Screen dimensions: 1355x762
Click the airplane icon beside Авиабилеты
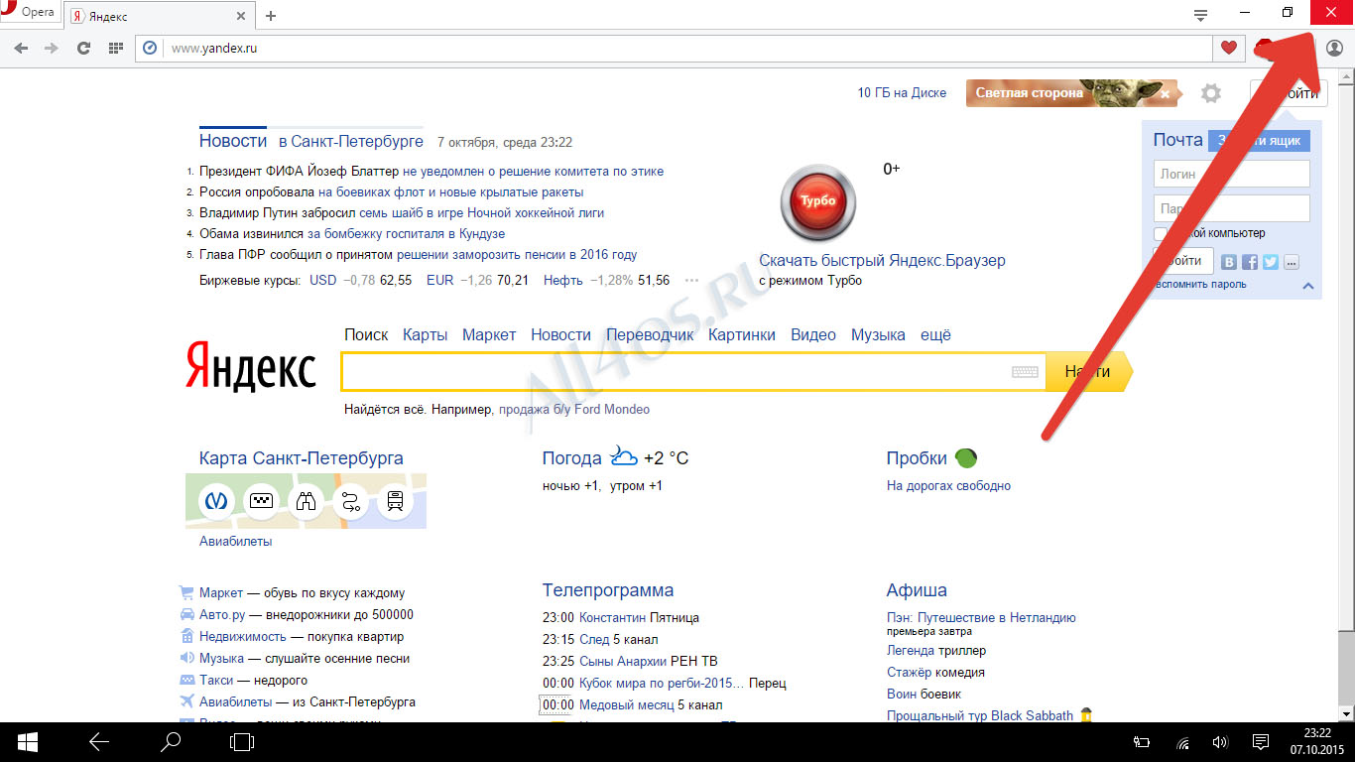[x=186, y=701]
